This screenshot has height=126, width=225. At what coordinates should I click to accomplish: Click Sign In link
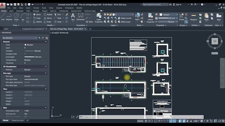click(x=177, y=5)
